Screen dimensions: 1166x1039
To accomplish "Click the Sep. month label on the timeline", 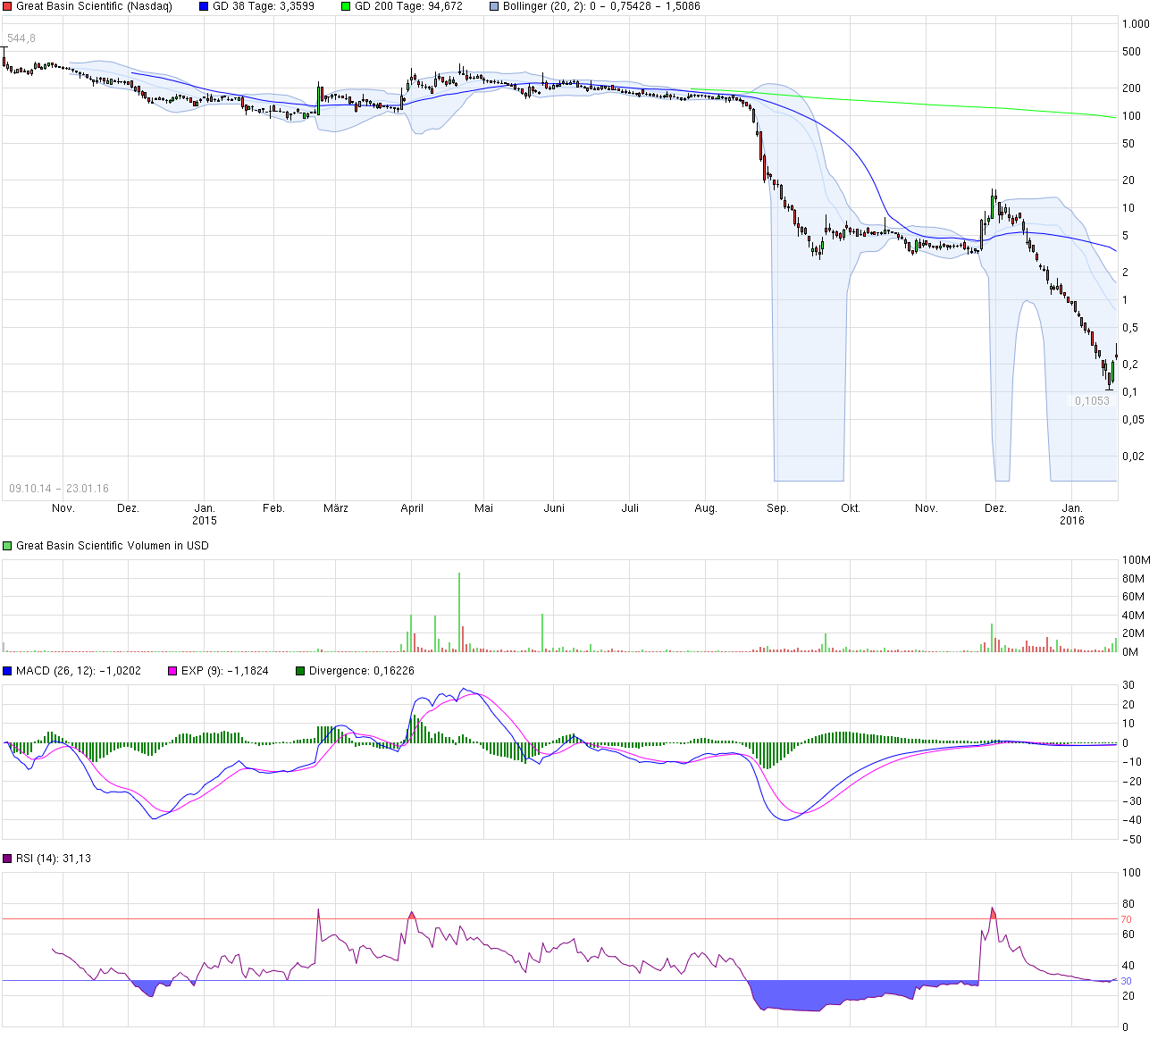I will pos(778,507).
